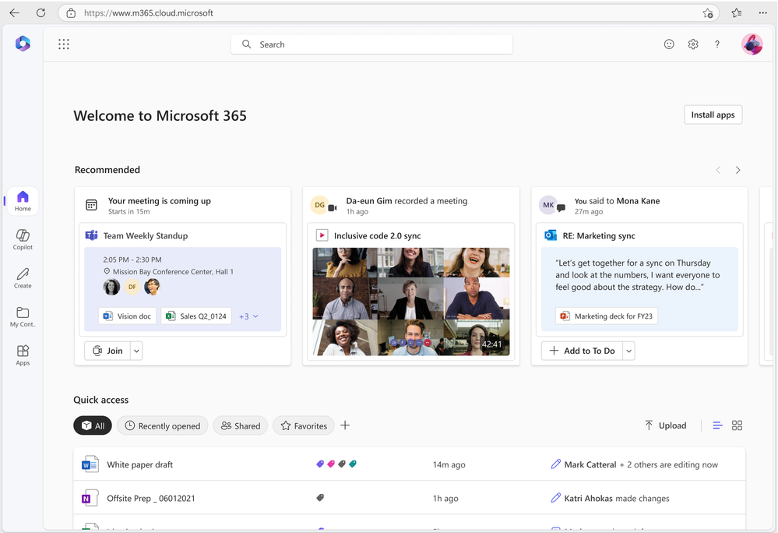Select the Shared filter
Image resolution: width=778 pixels, height=533 pixels.
(x=240, y=425)
